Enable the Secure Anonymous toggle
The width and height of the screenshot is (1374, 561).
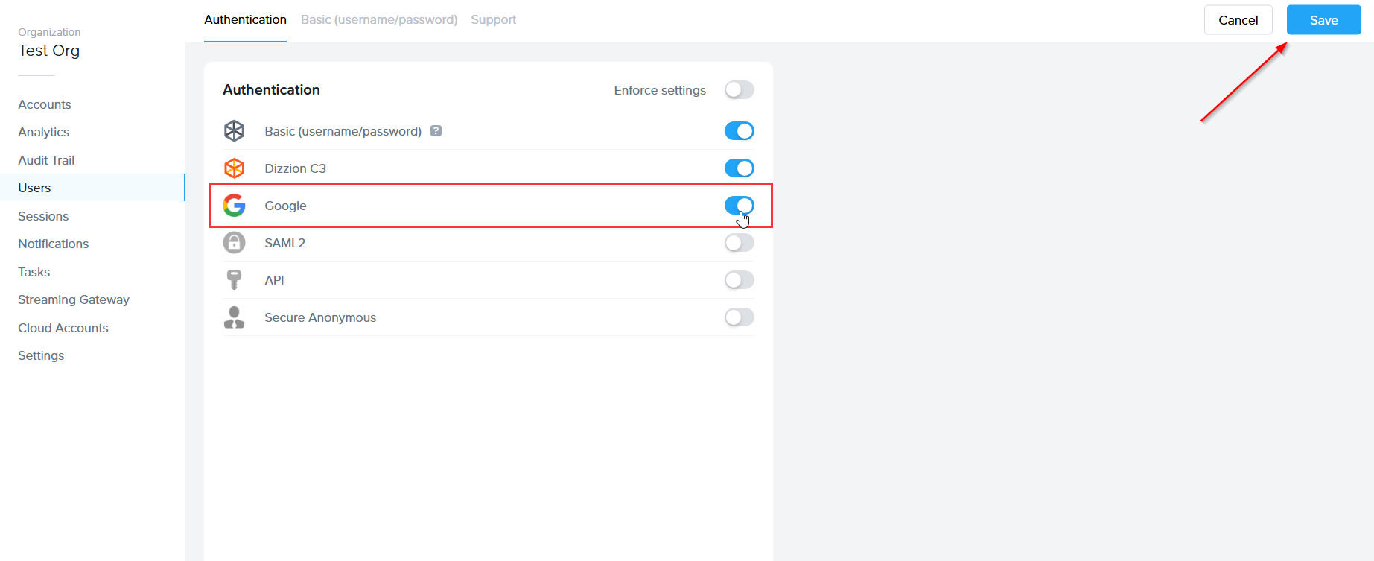[x=739, y=317]
